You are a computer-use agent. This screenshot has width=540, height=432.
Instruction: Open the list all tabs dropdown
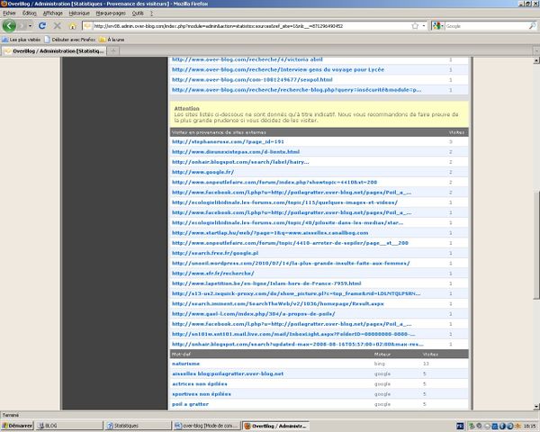(536, 51)
